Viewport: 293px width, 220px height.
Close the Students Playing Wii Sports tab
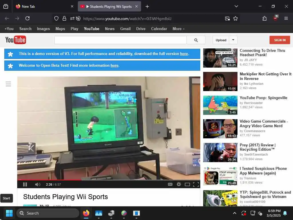136,6
